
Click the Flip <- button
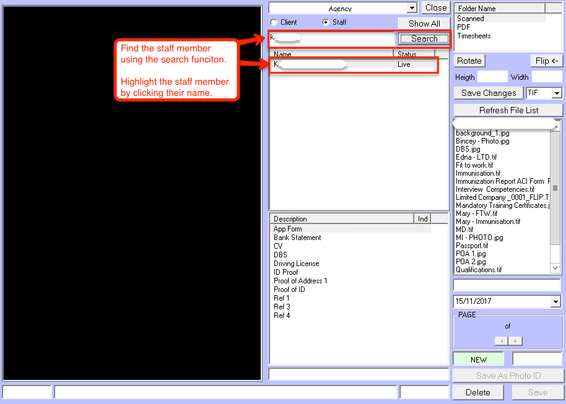(x=547, y=61)
